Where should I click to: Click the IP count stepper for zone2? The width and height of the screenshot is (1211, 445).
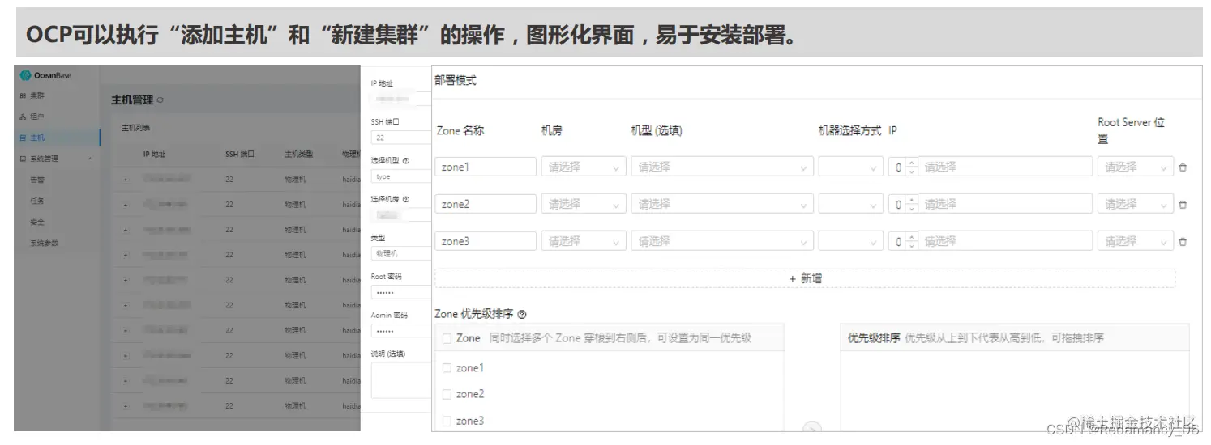click(903, 204)
